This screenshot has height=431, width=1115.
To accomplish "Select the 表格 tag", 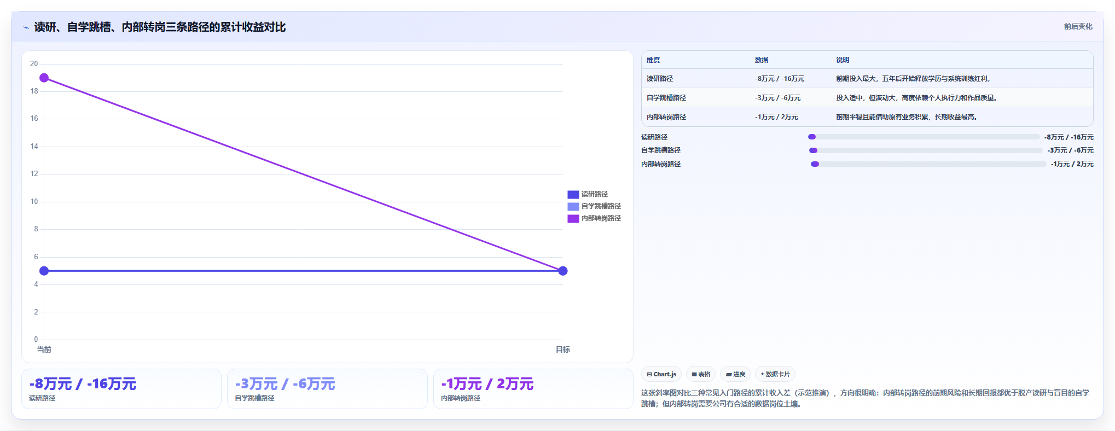I will 700,374.
